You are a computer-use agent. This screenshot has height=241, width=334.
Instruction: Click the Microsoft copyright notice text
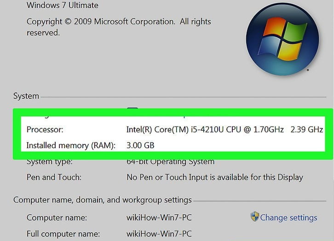tap(119, 27)
